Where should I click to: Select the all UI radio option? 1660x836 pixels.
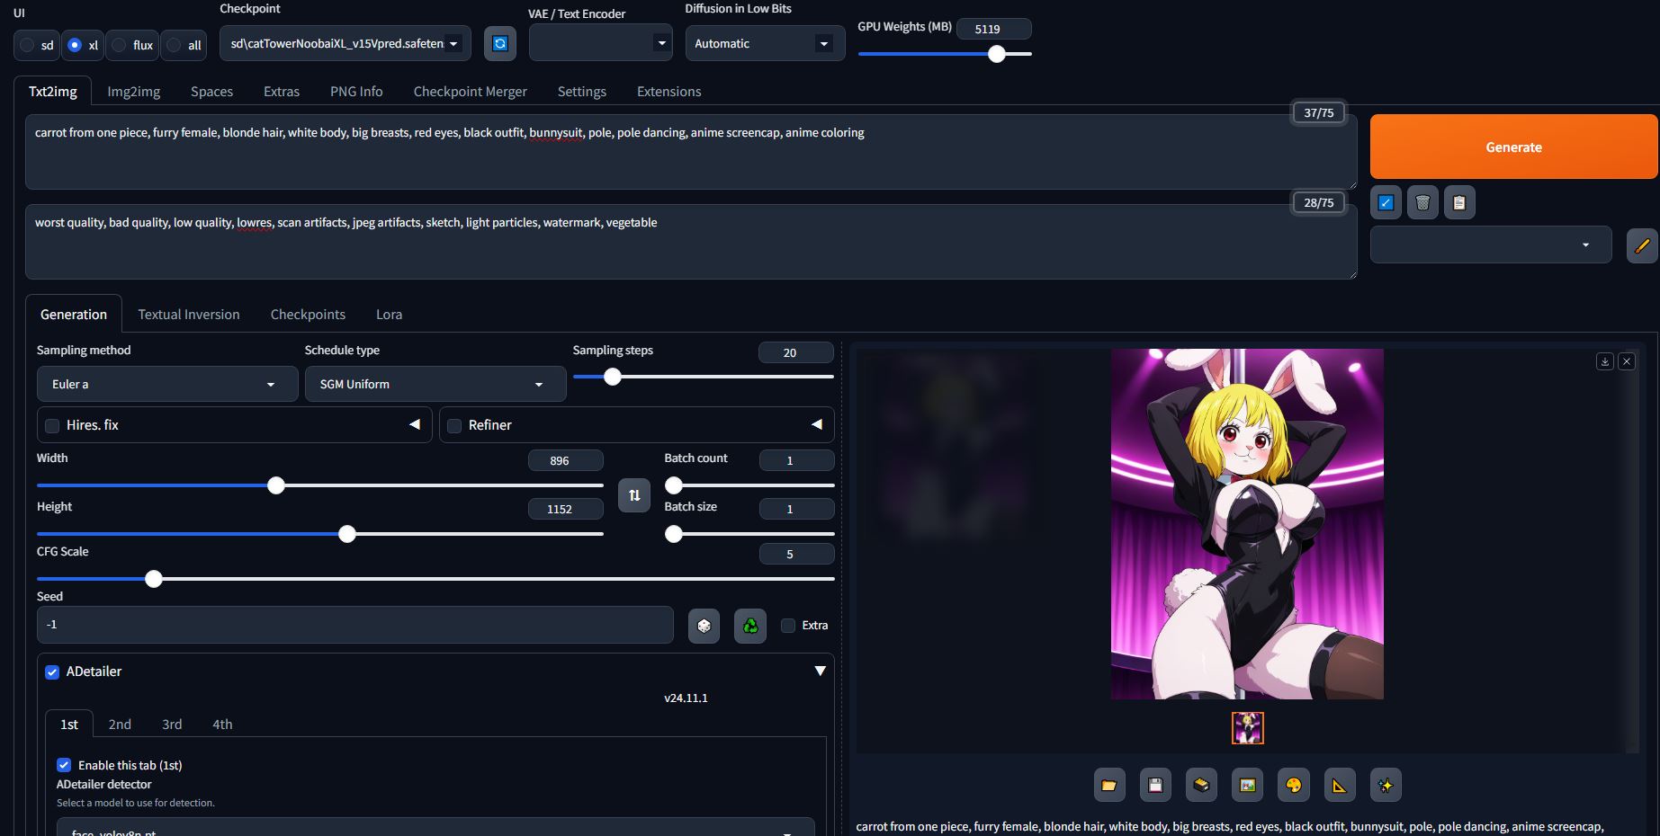click(x=174, y=45)
